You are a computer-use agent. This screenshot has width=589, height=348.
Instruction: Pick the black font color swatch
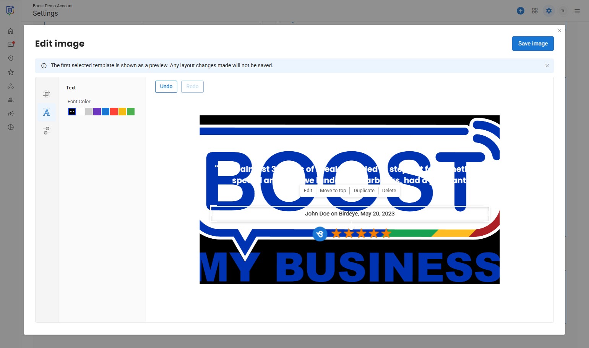(x=72, y=112)
